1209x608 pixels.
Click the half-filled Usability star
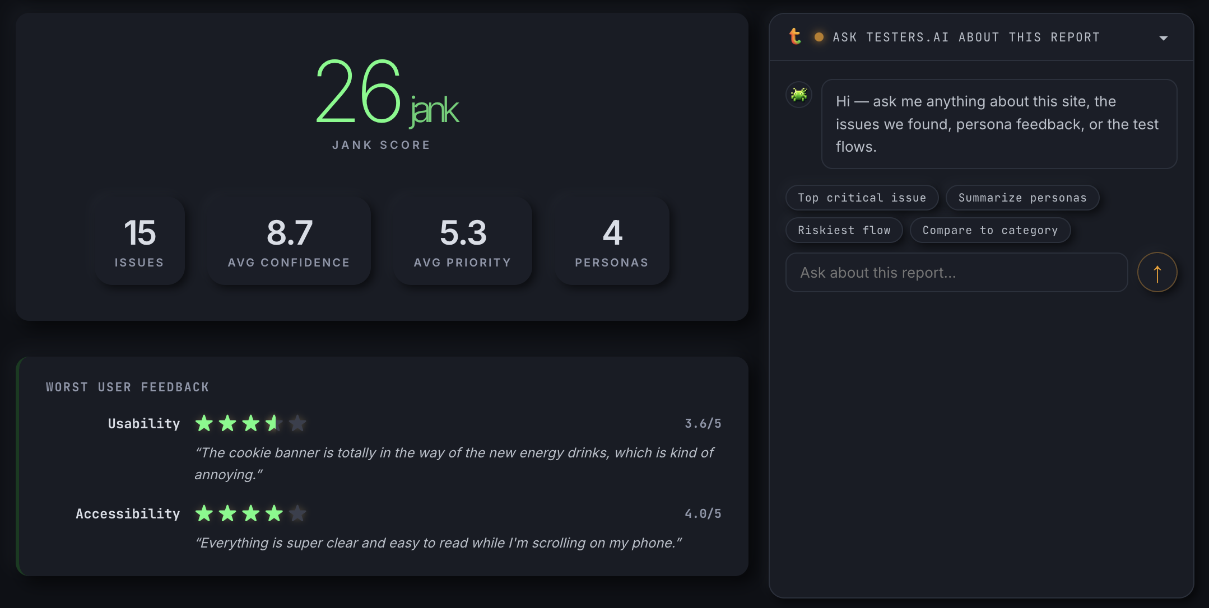click(x=273, y=423)
